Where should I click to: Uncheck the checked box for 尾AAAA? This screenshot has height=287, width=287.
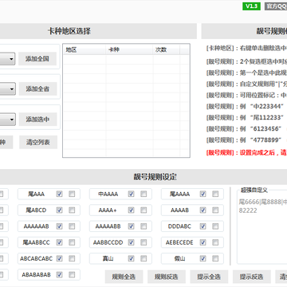point(203,194)
